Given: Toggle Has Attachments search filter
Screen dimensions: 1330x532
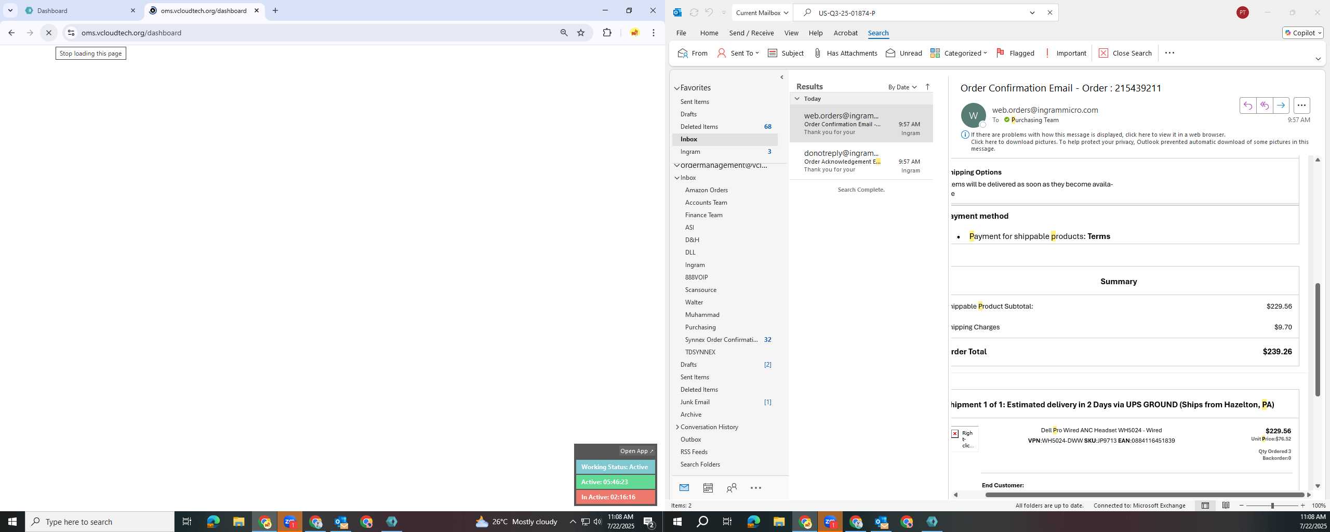Looking at the screenshot, I should coord(845,53).
